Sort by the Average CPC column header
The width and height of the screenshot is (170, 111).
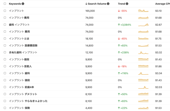click(x=162, y=4)
